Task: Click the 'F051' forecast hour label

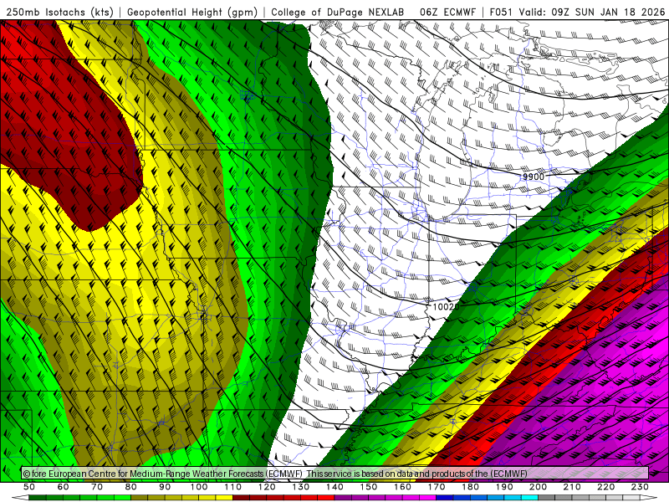Action: point(503,12)
